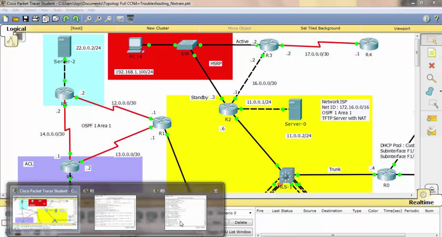This screenshot has height=237, width=442.
Task: Open the Edit menu
Action: 16,10
